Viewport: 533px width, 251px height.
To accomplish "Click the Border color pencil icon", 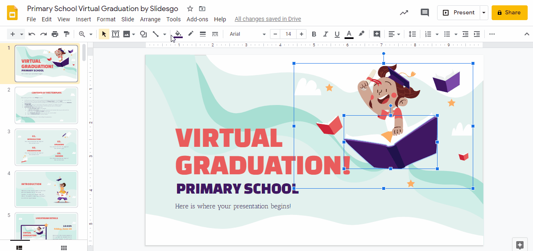I will tap(191, 34).
